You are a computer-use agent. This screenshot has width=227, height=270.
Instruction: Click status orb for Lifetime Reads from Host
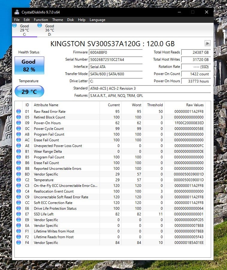[19, 237]
